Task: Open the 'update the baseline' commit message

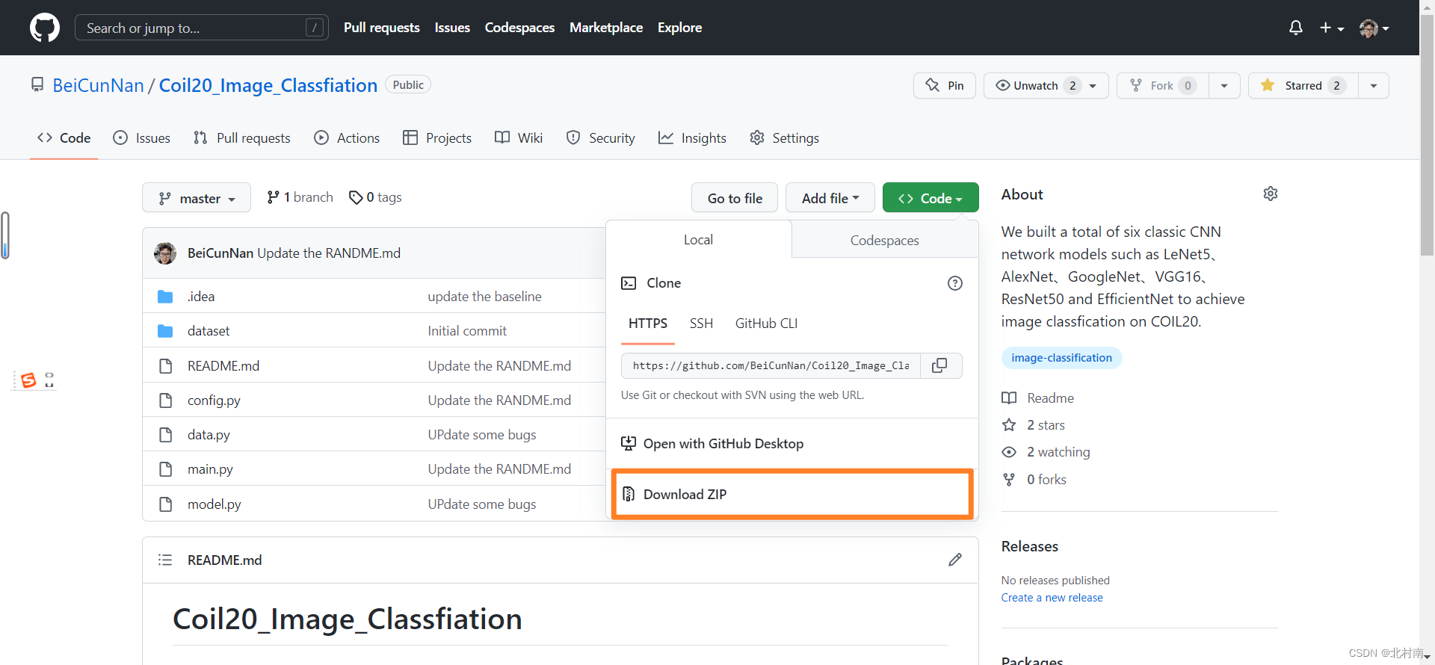Action: tap(484, 297)
